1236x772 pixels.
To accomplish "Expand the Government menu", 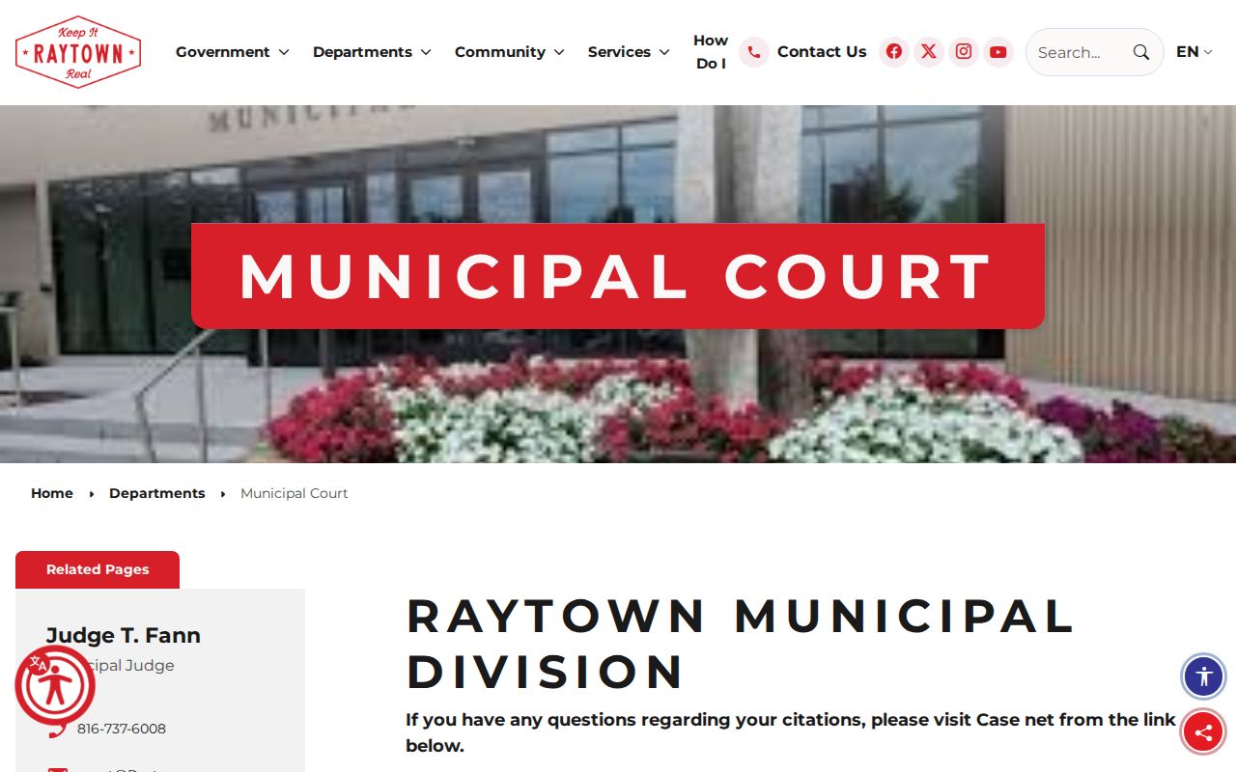I will pyautogui.click(x=232, y=52).
